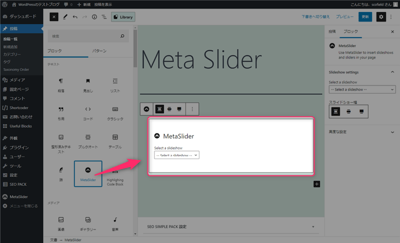Open the Library button

click(x=123, y=17)
